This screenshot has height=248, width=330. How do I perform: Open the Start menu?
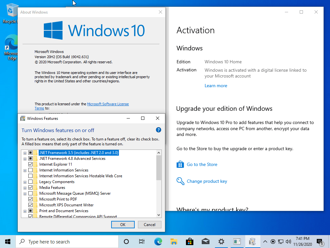coord(8,242)
